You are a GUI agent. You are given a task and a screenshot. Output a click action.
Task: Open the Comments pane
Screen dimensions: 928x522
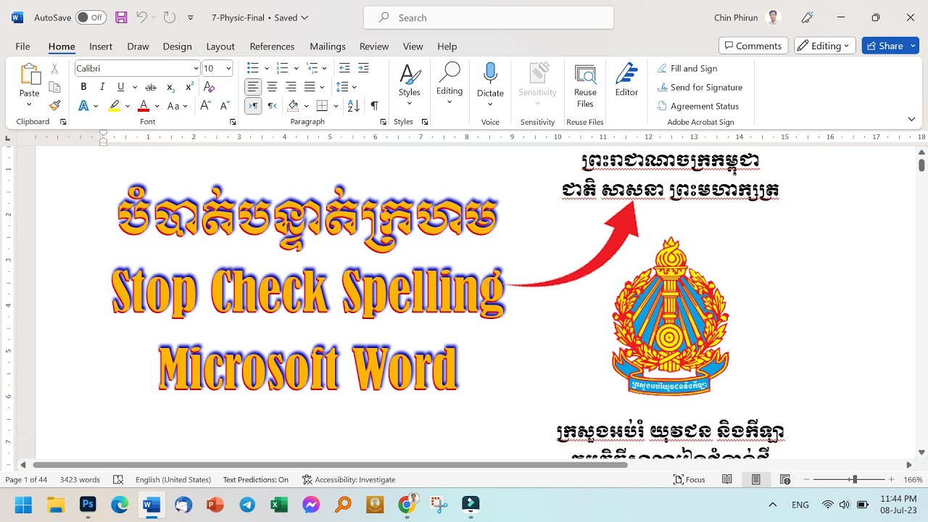coord(753,46)
